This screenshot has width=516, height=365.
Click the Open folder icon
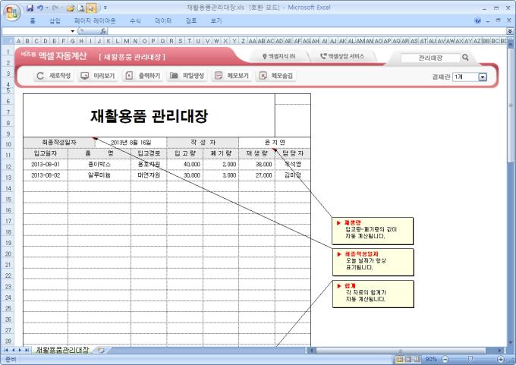tap(70, 8)
